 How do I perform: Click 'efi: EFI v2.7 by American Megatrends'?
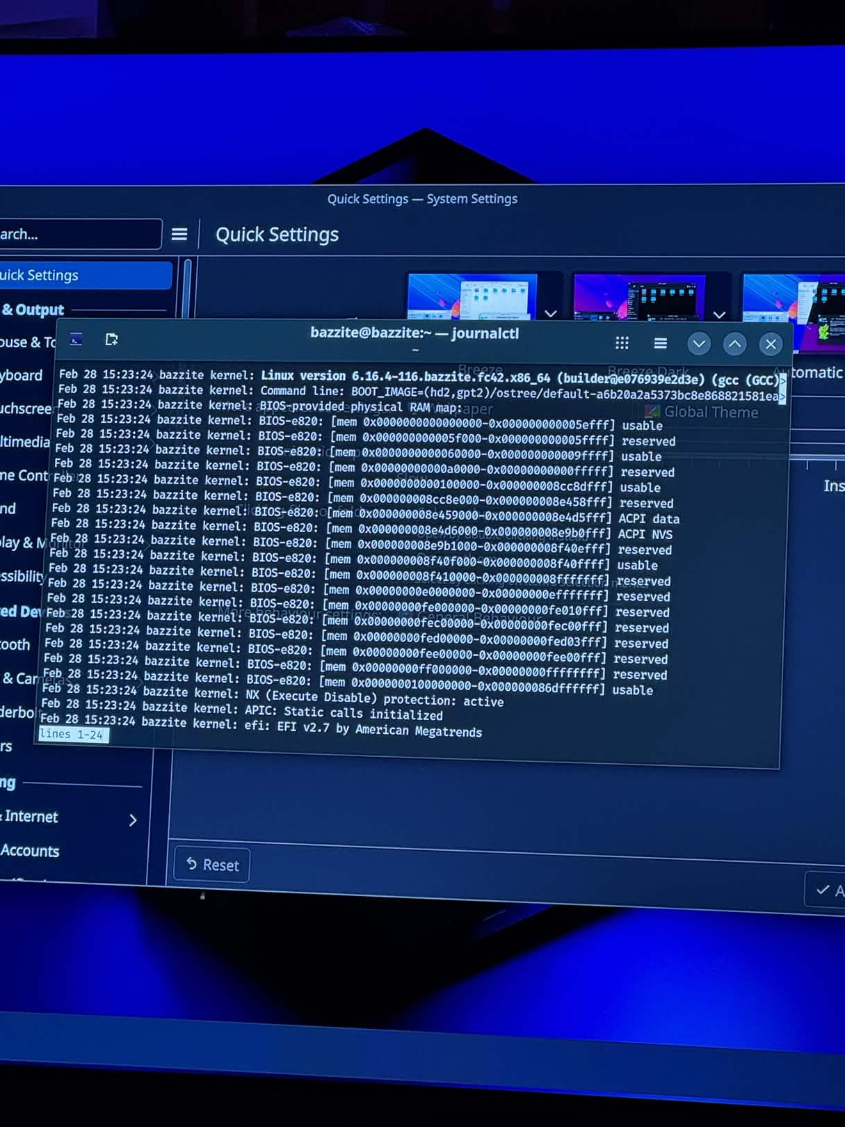pyautogui.click(x=261, y=725)
